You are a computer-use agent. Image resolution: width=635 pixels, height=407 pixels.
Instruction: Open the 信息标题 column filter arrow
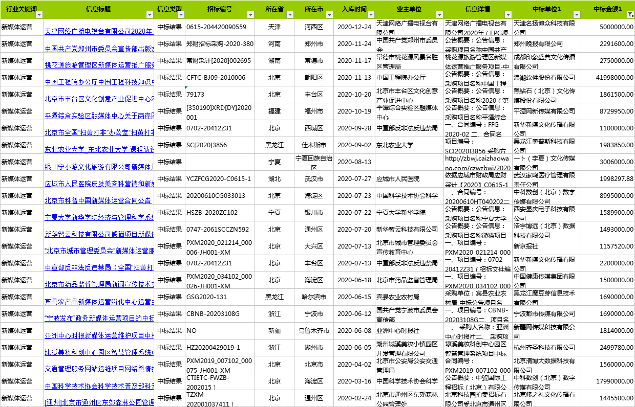click(150, 15)
